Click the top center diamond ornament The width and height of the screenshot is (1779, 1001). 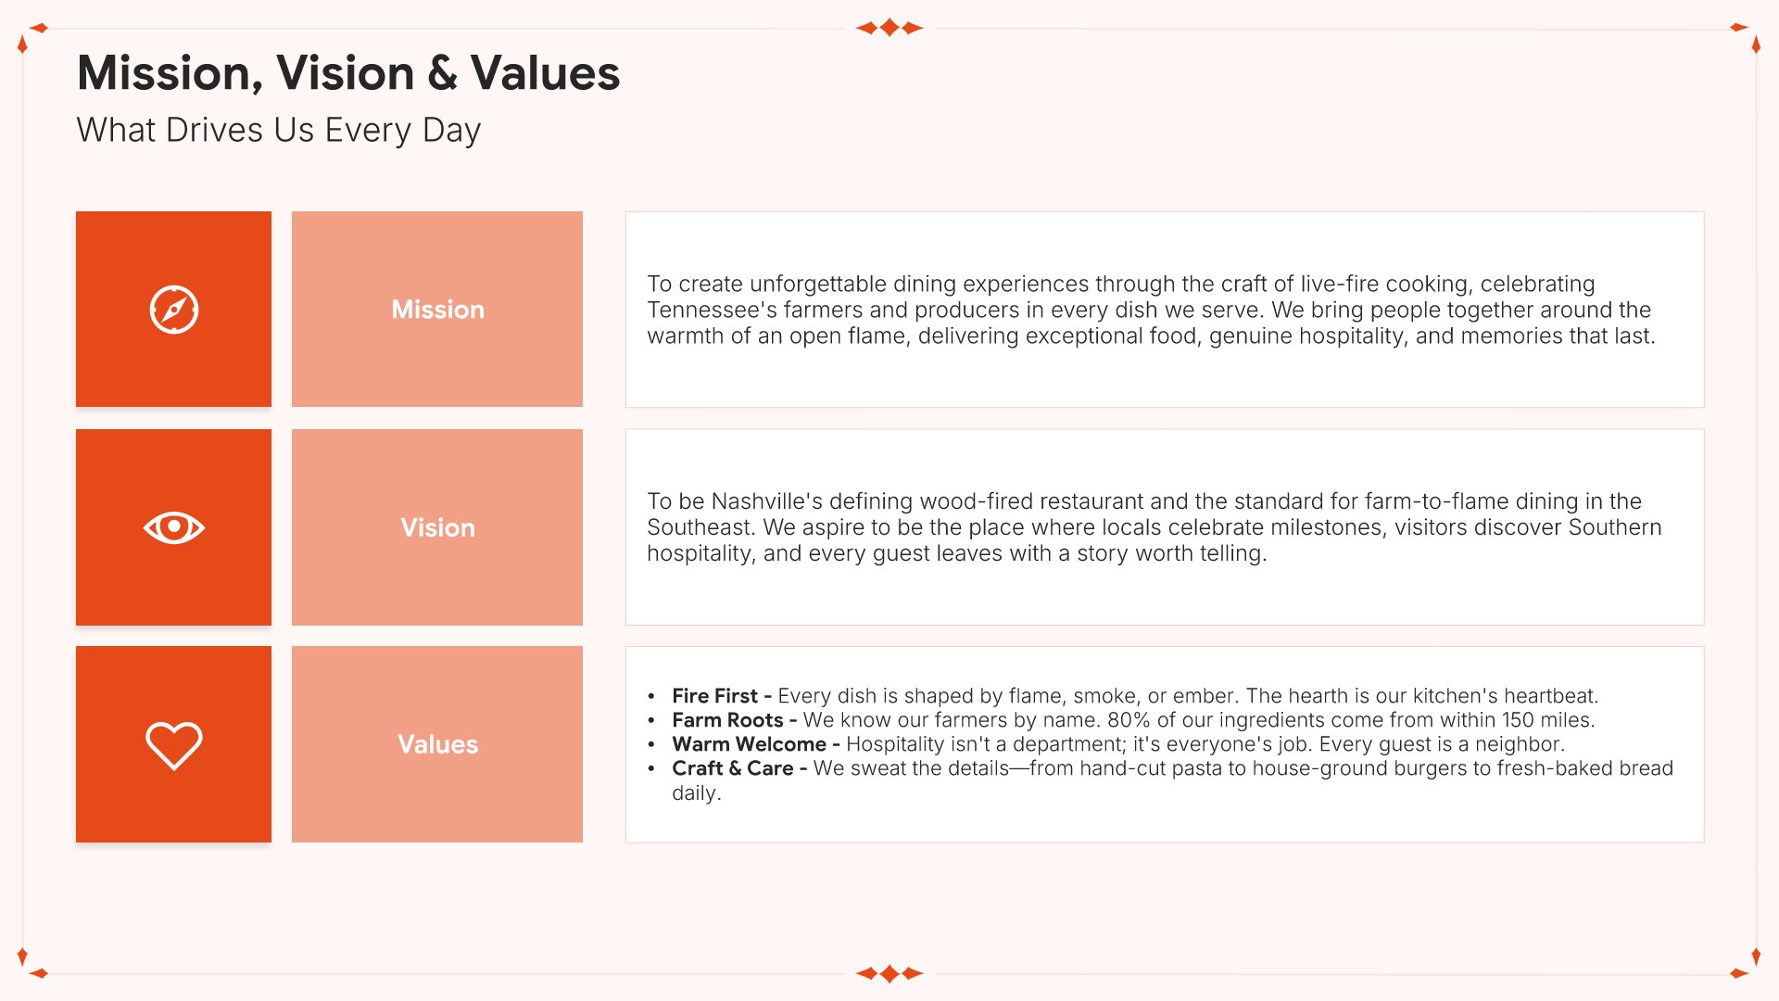[889, 28]
